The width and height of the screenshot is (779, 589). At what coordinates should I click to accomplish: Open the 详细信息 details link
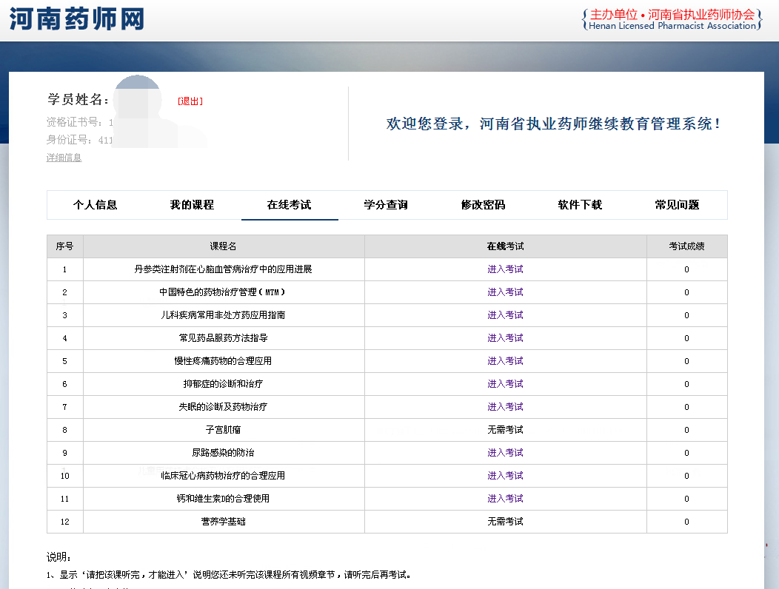tap(64, 158)
